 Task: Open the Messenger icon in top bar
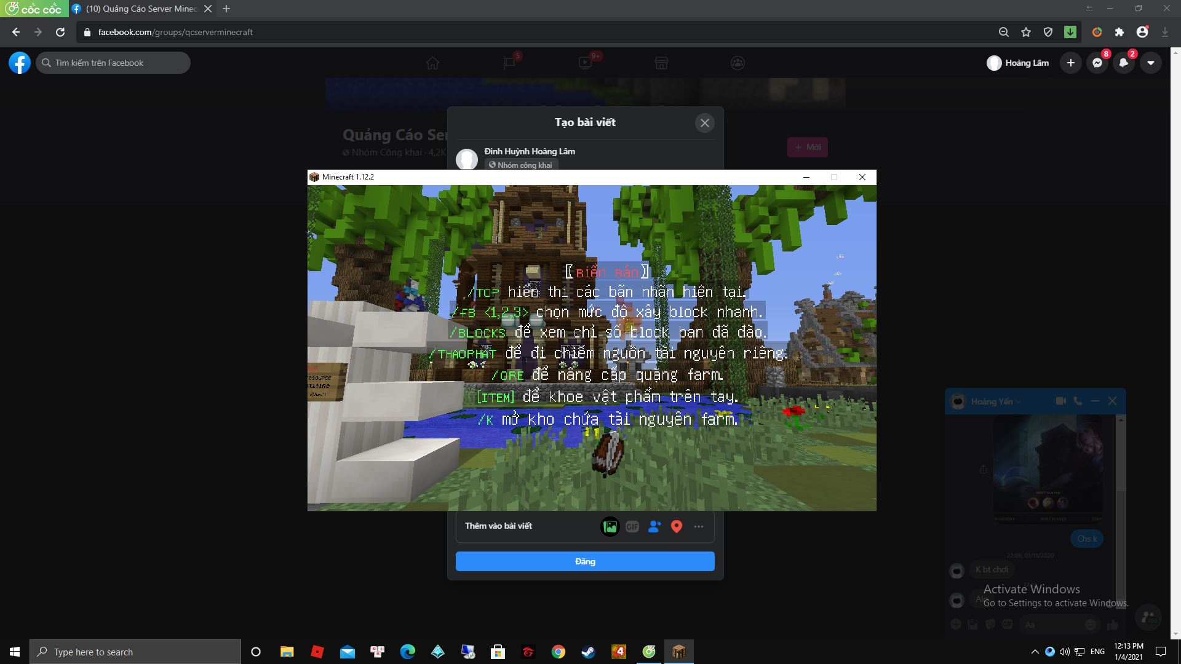1097,63
